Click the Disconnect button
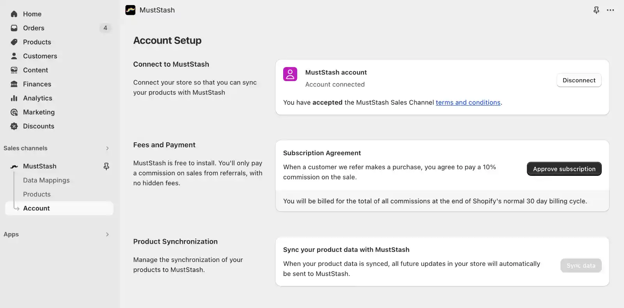Image resolution: width=624 pixels, height=308 pixels. coord(579,80)
